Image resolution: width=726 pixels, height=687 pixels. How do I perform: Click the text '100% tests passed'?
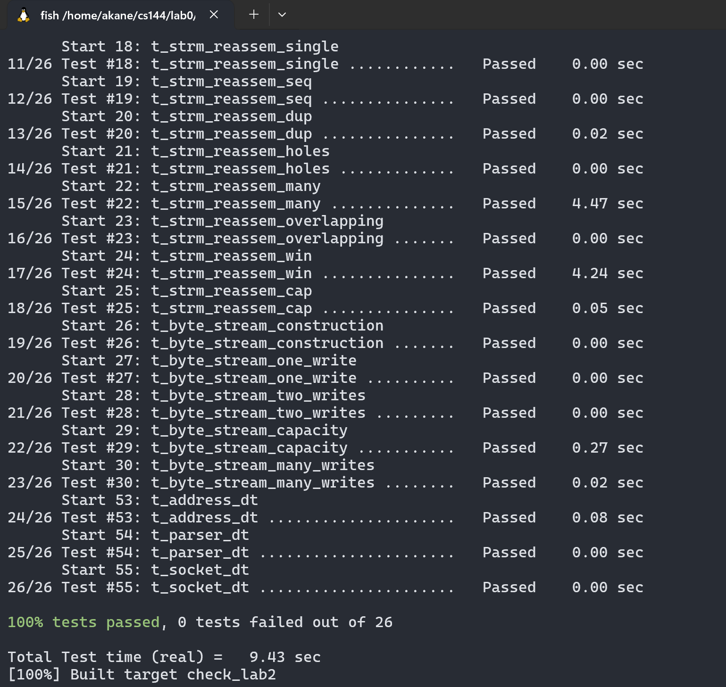(83, 622)
